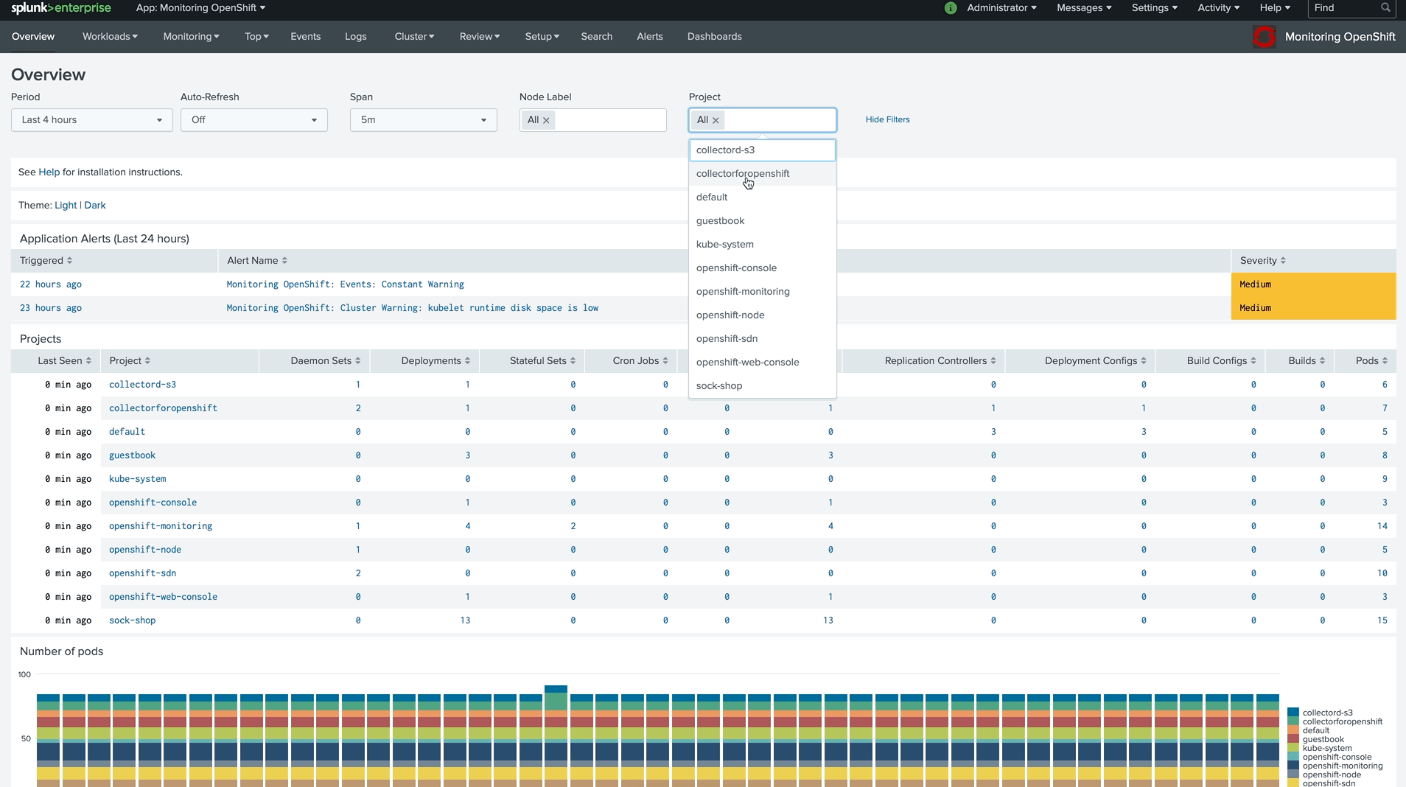Open the Messages menu
This screenshot has height=787, width=1406.
click(1084, 8)
